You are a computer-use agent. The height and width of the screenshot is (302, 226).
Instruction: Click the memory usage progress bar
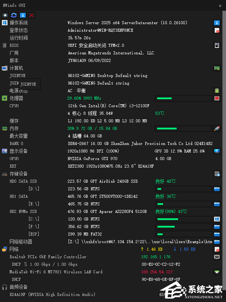(x=183, y=128)
